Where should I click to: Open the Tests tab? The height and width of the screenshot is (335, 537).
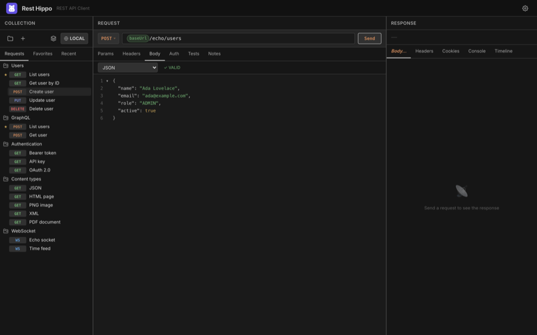[x=193, y=54]
